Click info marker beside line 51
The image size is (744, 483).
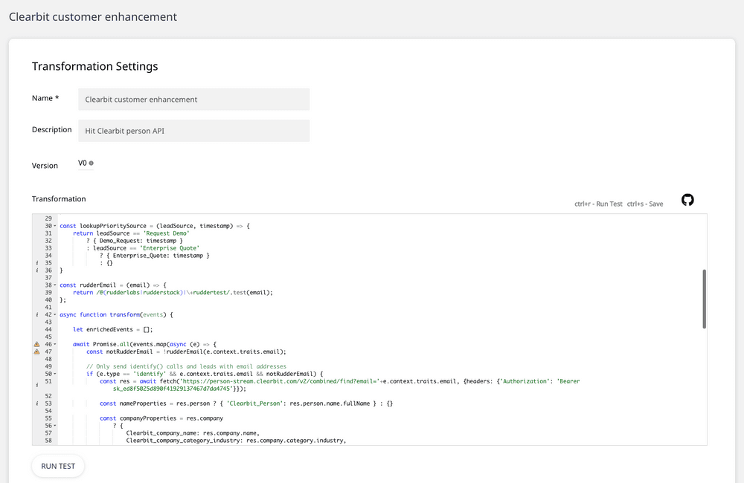(36, 385)
